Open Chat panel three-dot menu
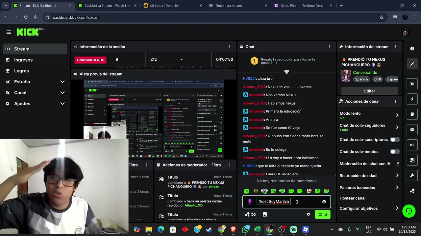The width and height of the screenshot is (421, 236). (x=329, y=47)
